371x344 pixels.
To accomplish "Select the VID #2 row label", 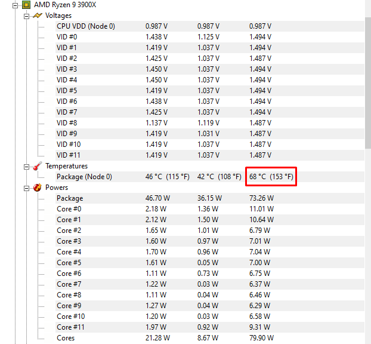I will (x=67, y=59).
